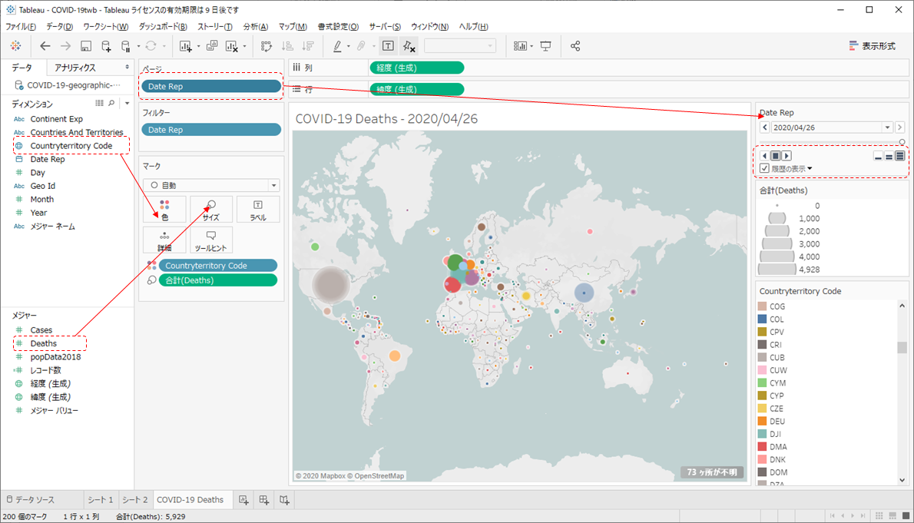Image resolution: width=914 pixels, height=523 pixels.
Task: Click the share workbook icon
Action: coord(575,46)
